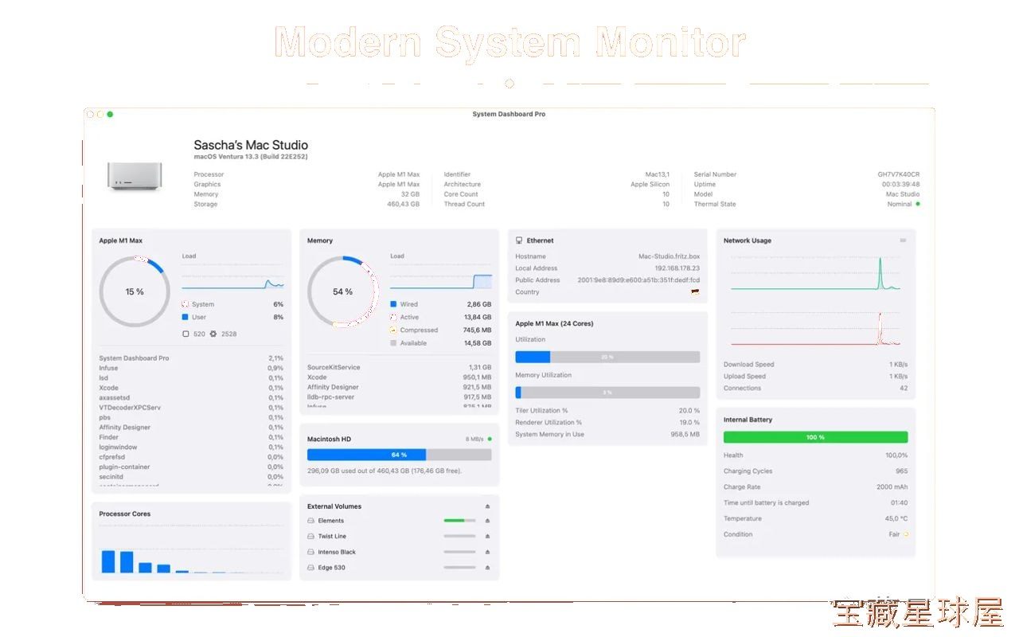The height and width of the screenshot is (637, 1019).
Task: Click the CPU Load graph
Action: pyautogui.click(x=232, y=276)
